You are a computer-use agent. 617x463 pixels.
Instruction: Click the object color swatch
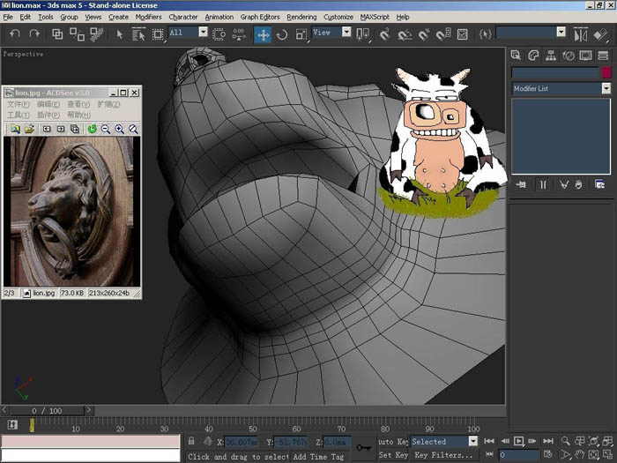point(606,72)
